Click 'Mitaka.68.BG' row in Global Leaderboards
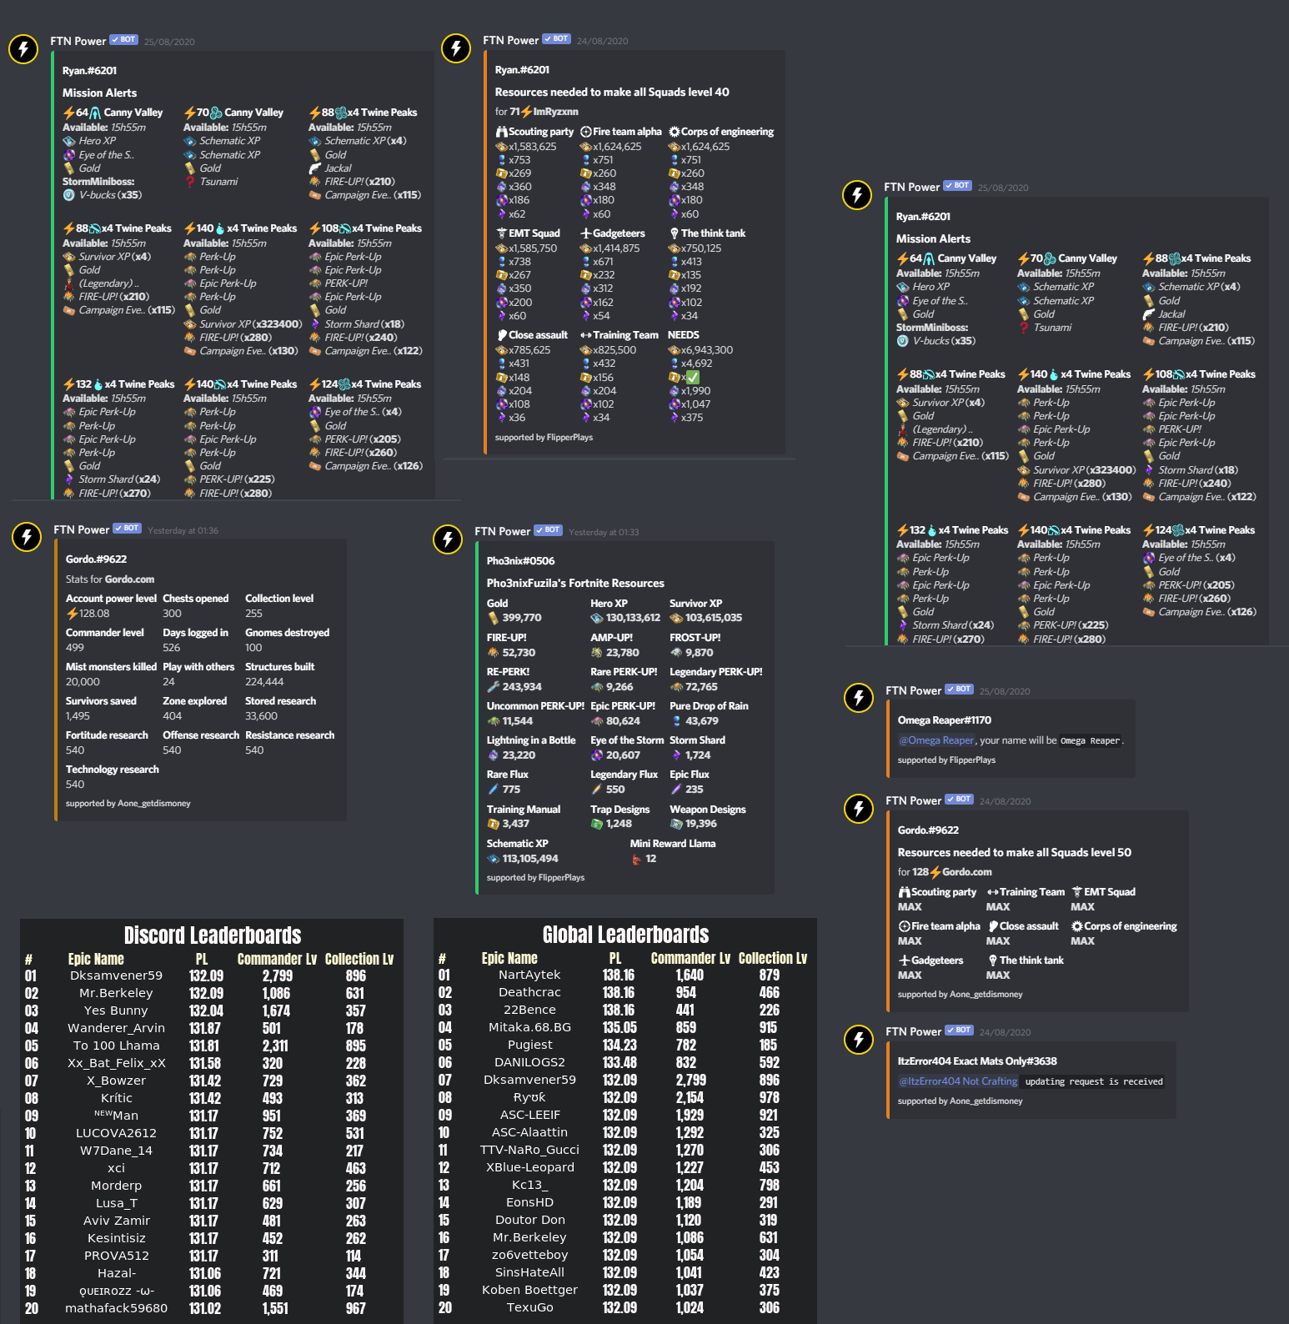Image resolution: width=1289 pixels, height=1324 pixels. tap(625, 1027)
